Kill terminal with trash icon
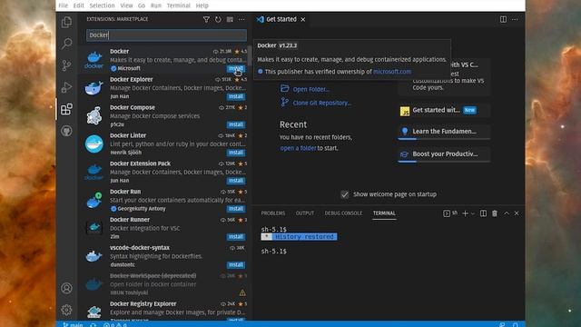 tap(495, 213)
